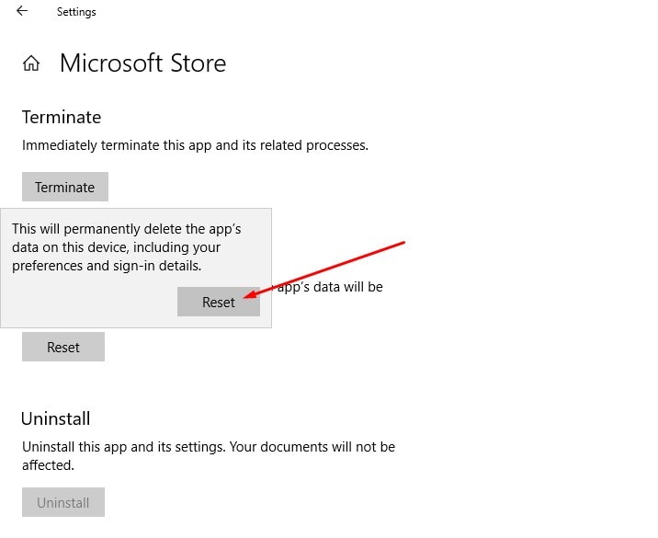Click the partially hidden 'app's data will be' text
The width and height of the screenshot is (658, 538).
[x=331, y=286]
